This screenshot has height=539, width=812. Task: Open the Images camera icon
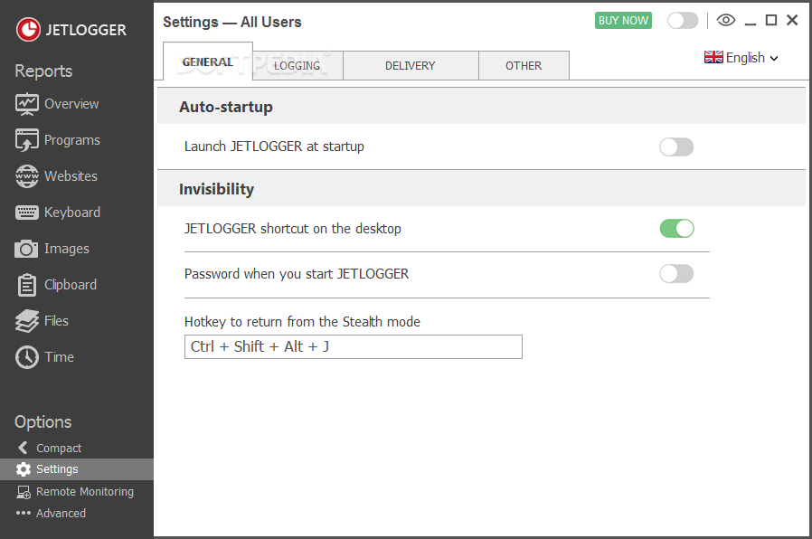pyautogui.click(x=26, y=249)
